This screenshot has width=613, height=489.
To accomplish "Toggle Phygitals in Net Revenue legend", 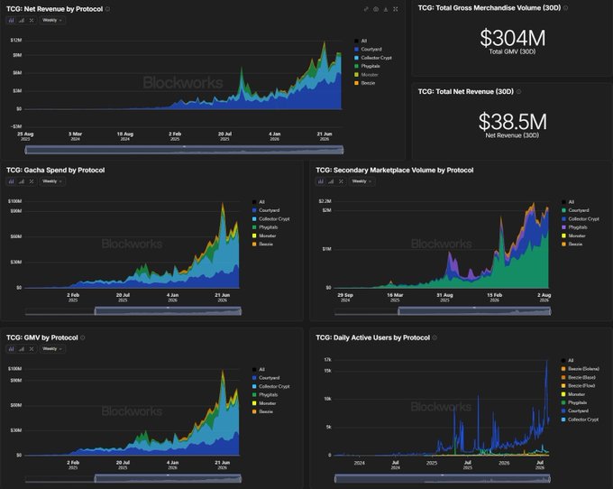I will (367, 66).
